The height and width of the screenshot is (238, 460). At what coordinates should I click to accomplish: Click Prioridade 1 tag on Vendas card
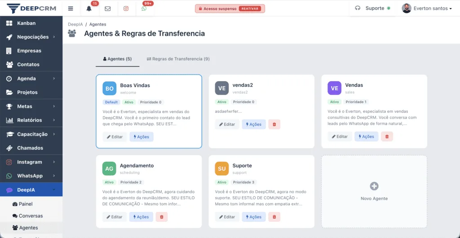[356, 102]
